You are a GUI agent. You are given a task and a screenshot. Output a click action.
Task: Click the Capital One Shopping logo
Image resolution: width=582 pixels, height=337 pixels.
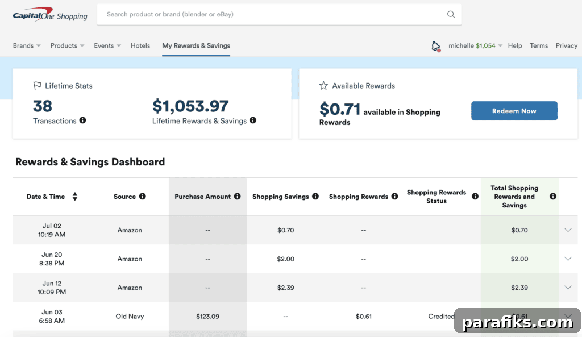pyautogui.click(x=50, y=14)
